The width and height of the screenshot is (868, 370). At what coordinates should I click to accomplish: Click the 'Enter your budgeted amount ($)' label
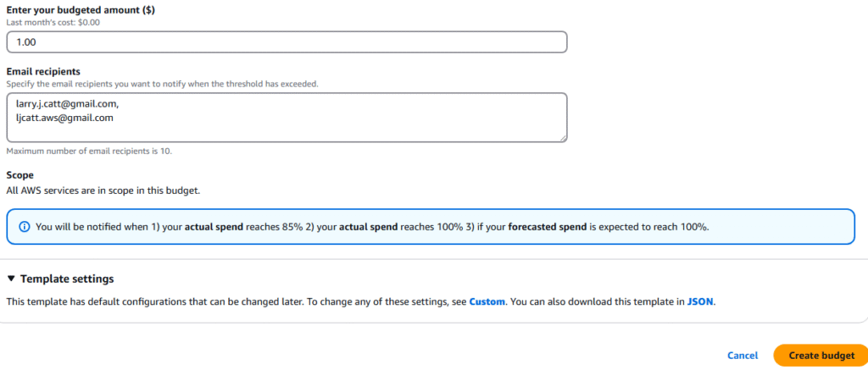(x=81, y=10)
